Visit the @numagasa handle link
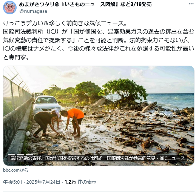196x192 pixels. [33, 11]
